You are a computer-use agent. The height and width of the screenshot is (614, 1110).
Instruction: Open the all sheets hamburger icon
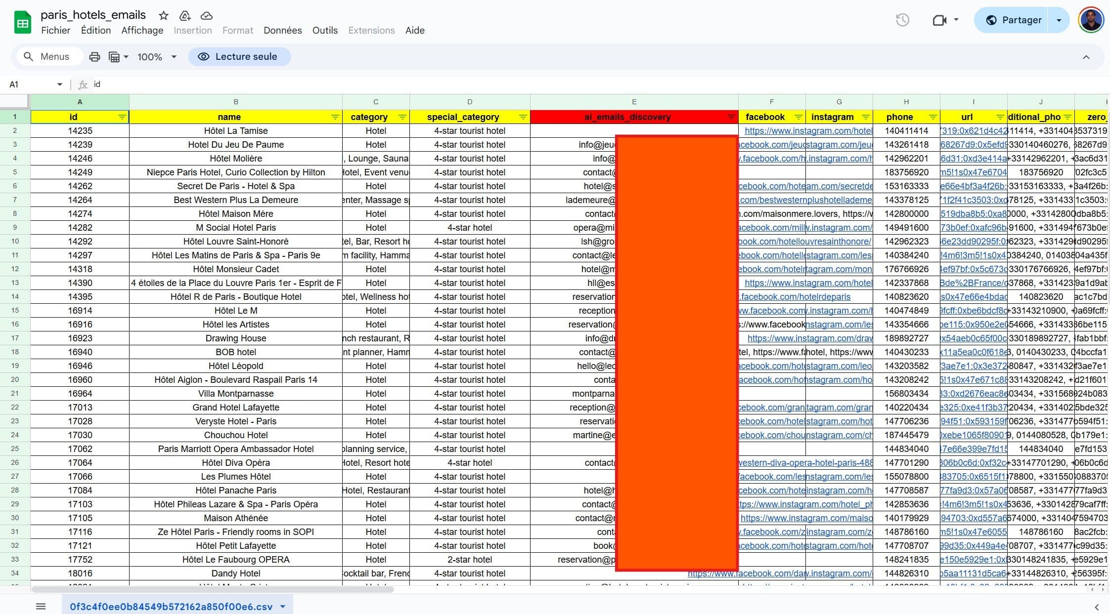click(41, 606)
